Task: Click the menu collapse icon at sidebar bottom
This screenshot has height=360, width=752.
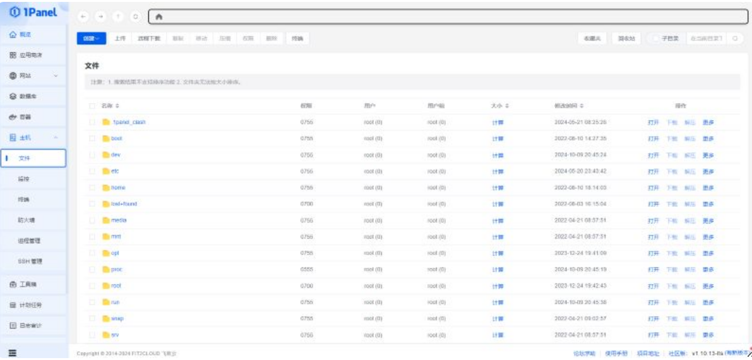Action: click(12, 353)
